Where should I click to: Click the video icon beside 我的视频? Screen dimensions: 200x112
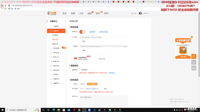(51, 70)
